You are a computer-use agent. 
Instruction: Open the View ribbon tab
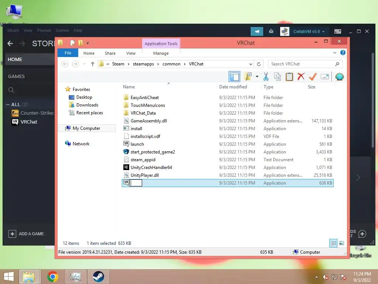tap(131, 53)
